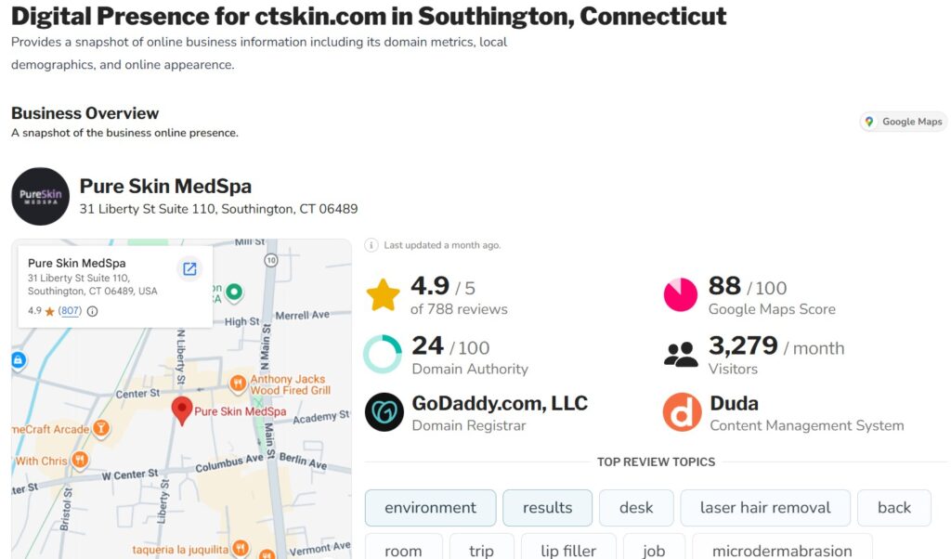The height and width of the screenshot is (559, 951).
Task: Click the taqueria la juquilita restaurant marker
Action: pos(240,548)
